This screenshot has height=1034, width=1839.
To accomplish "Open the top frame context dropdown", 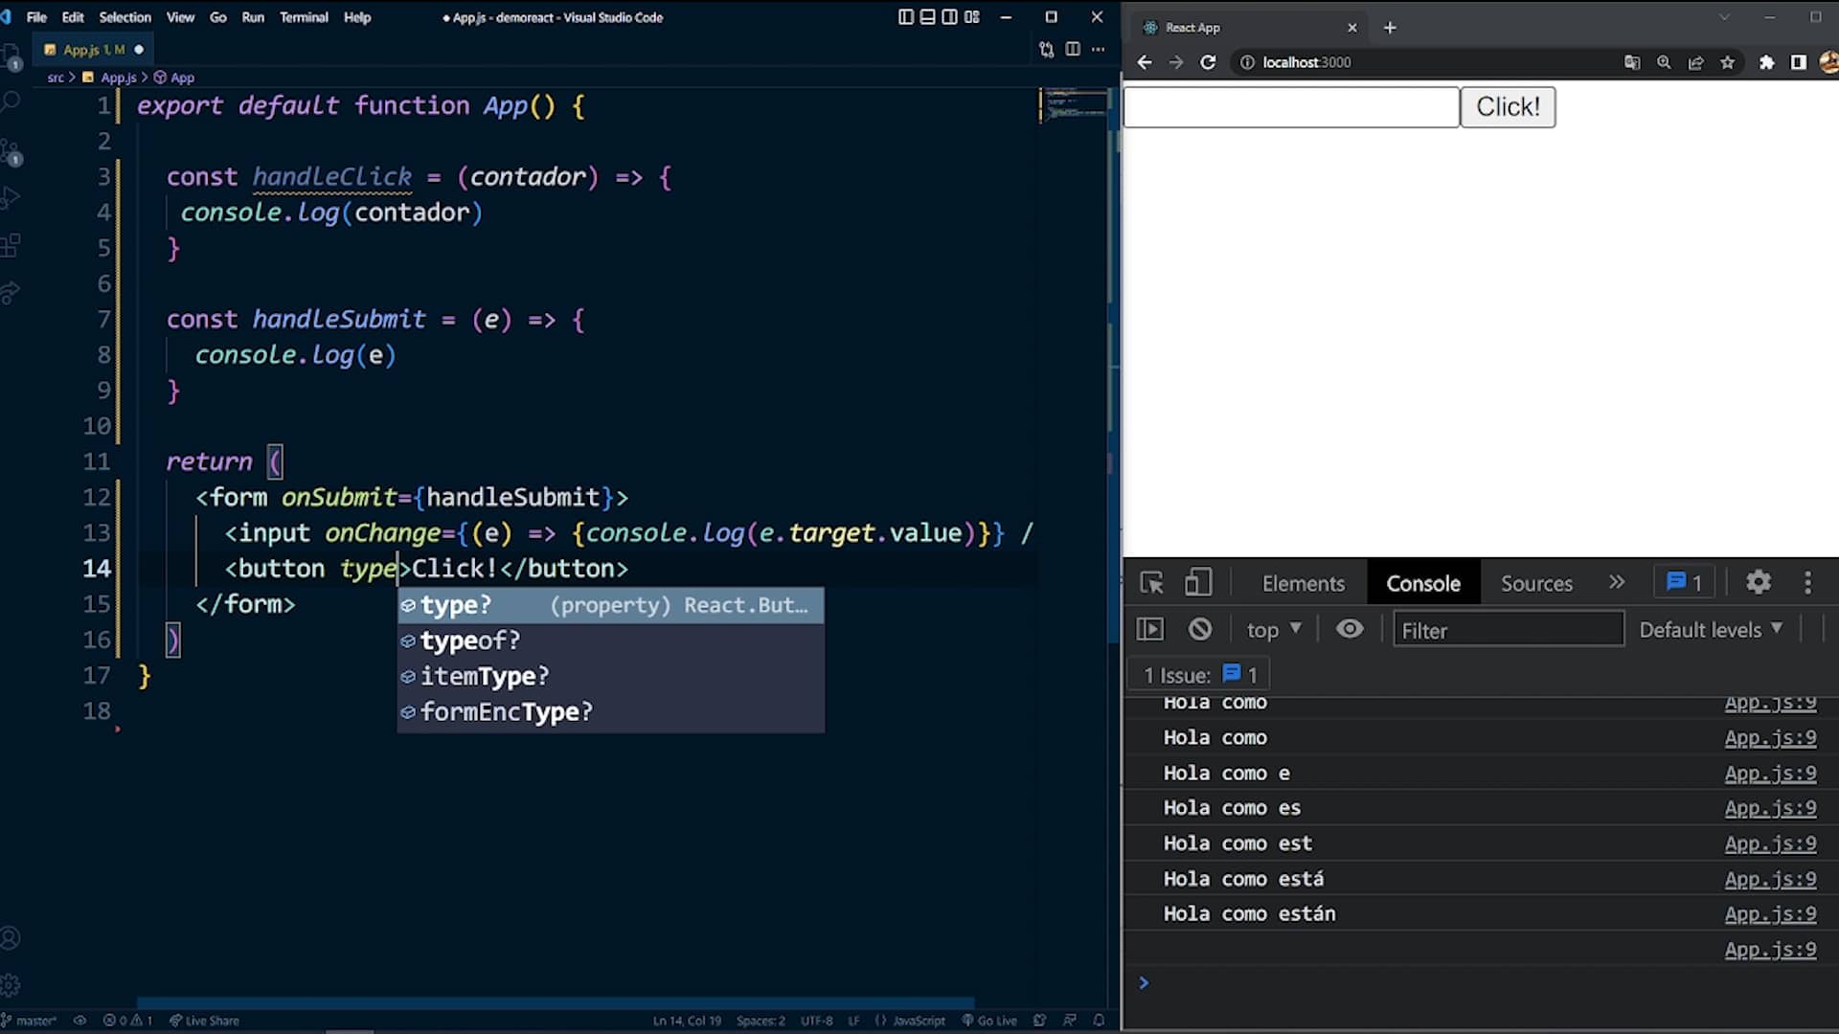I will tap(1274, 630).
